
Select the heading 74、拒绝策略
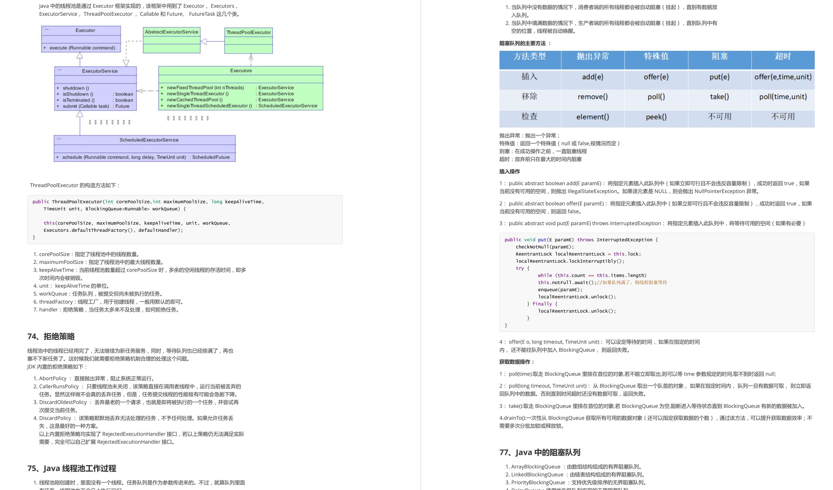coord(52,337)
